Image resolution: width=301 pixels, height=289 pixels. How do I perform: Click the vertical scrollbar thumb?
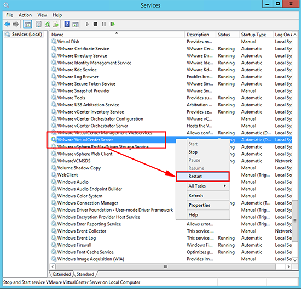point(295,220)
